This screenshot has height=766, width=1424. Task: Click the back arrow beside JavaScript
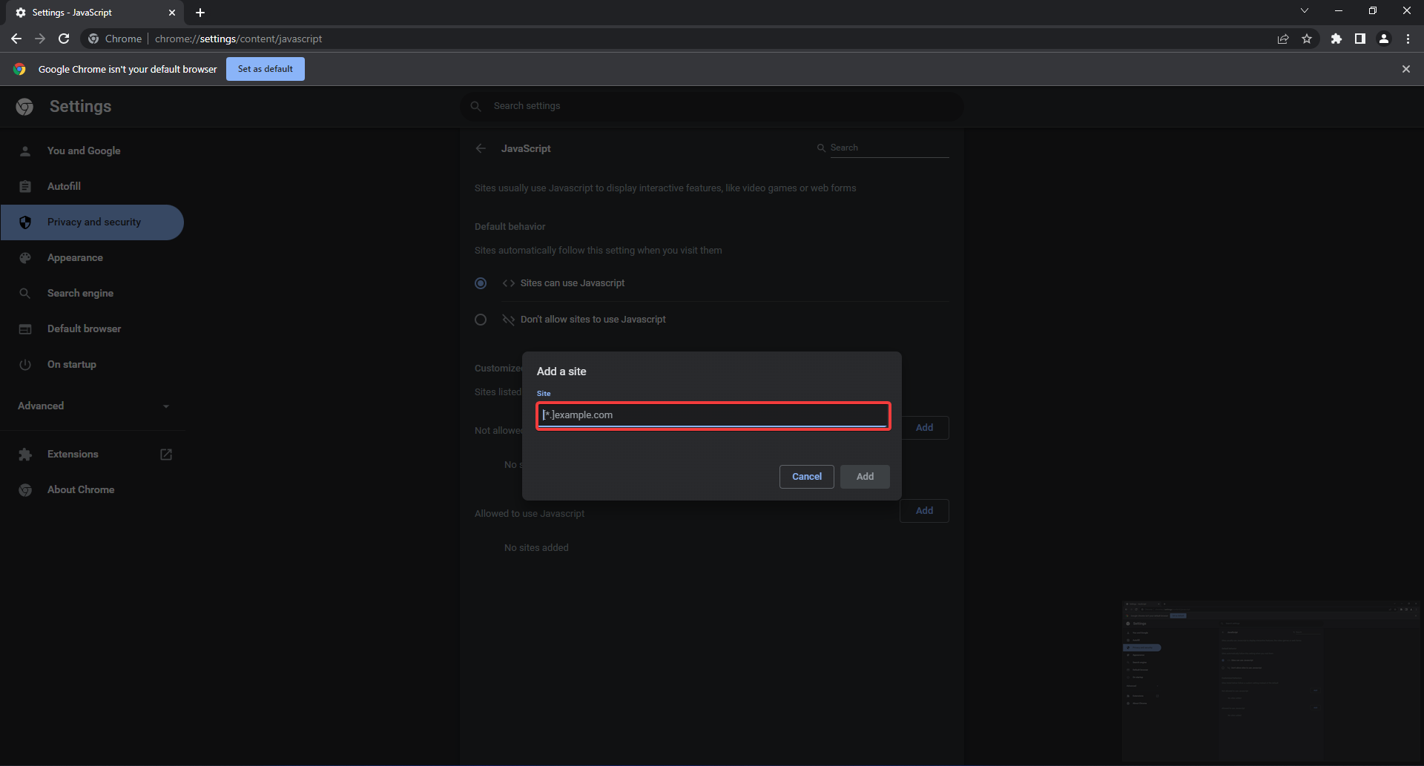click(481, 148)
